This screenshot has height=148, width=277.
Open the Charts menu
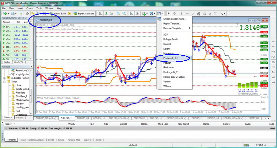pos(29,8)
